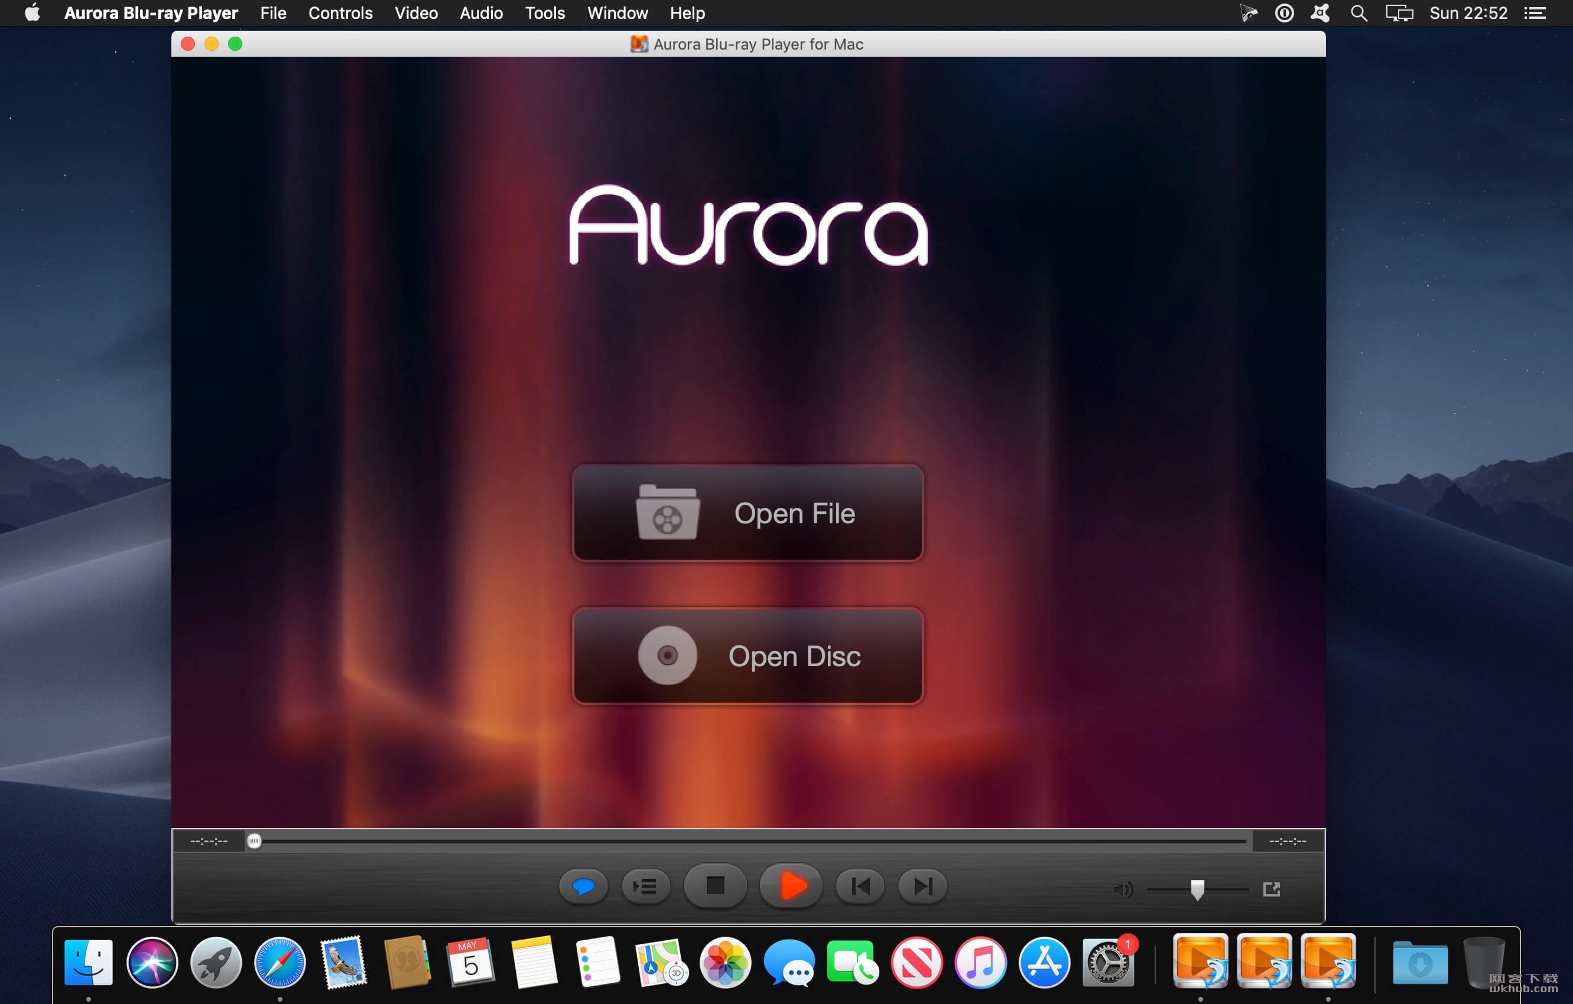
Task: Open Mail stamp icon in Dock
Action: point(343,961)
